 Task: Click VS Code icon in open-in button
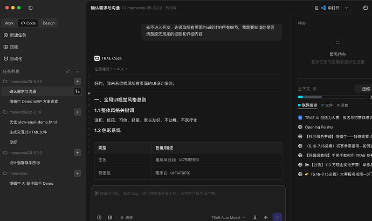coord(323,8)
